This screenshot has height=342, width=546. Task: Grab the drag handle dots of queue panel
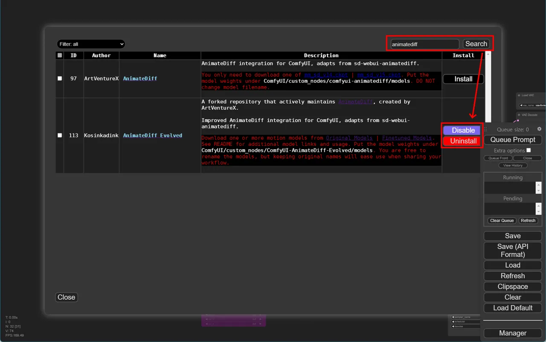(x=485, y=129)
